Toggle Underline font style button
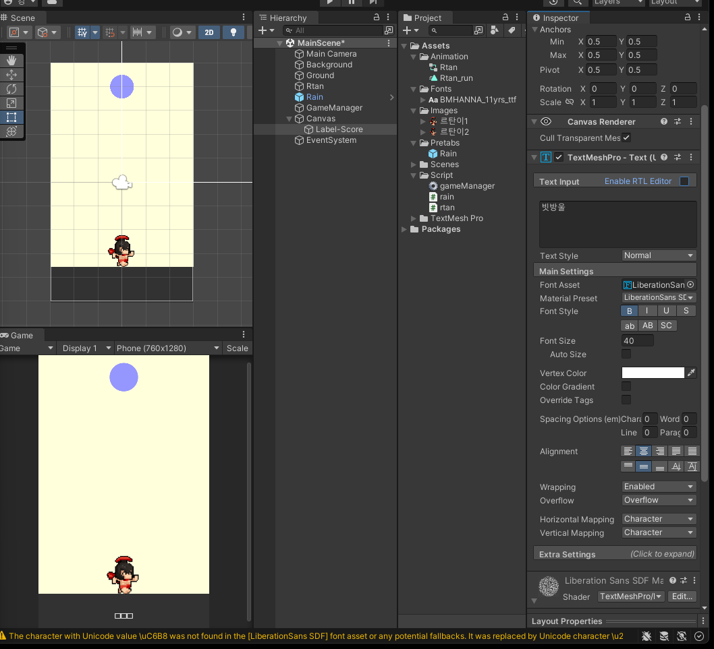 (666, 311)
